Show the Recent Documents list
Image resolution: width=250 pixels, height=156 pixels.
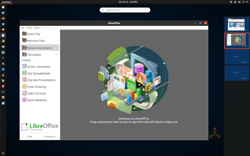click(37, 48)
